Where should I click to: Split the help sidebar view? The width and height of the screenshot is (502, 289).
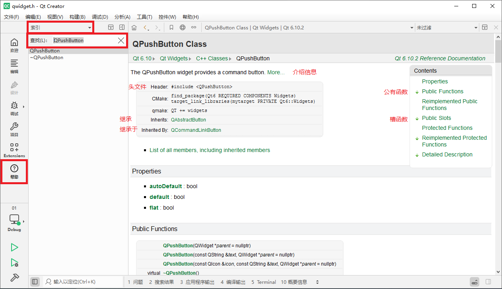pos(111,27)
